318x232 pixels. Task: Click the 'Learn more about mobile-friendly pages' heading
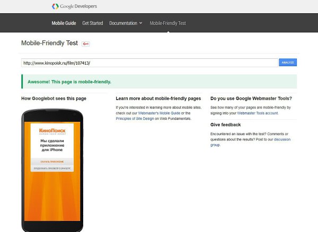pyautogui.click(x=158, y=99)
